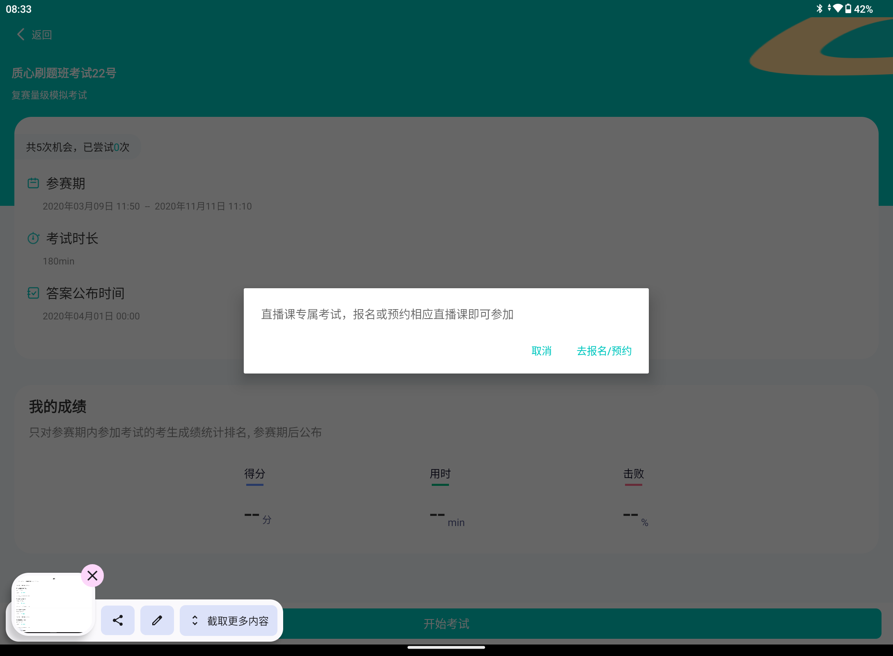Tap the answer date 2020年04月01日 00:00

[x=91, y=316]
